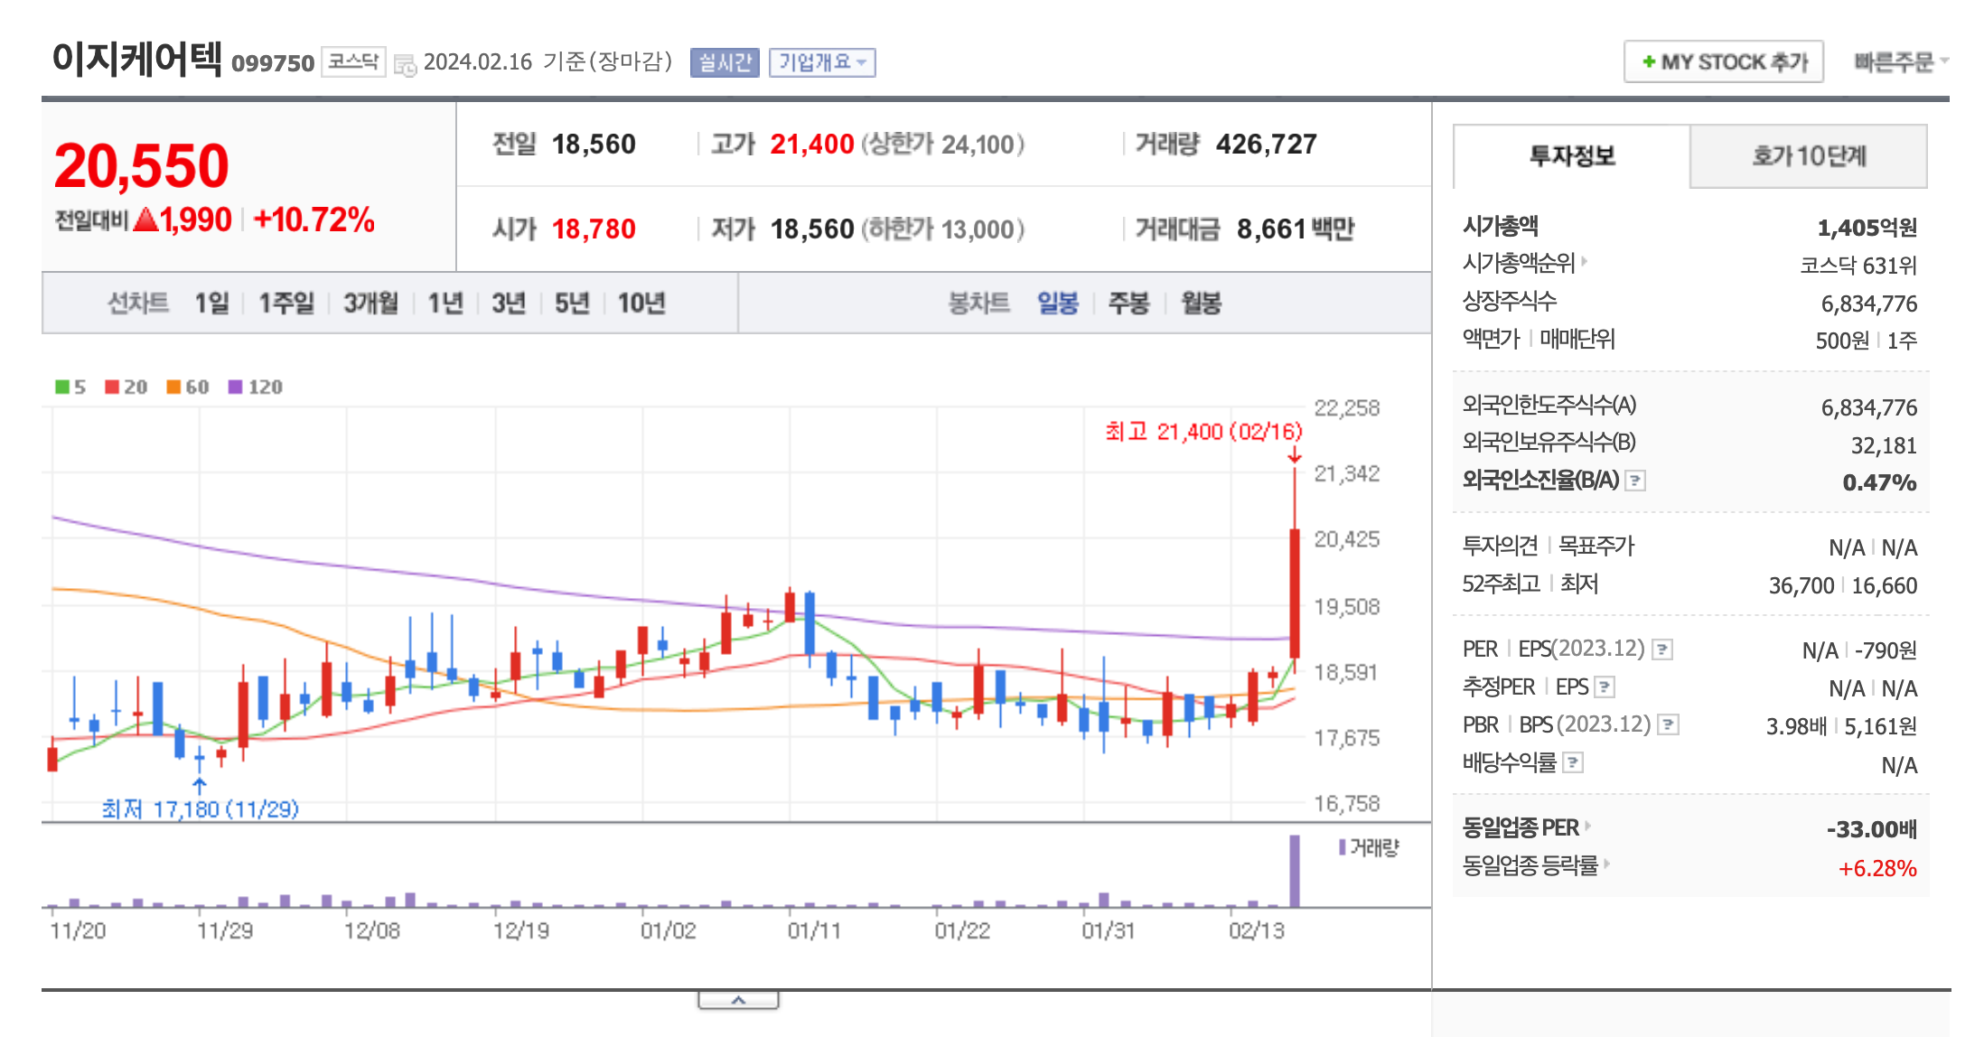Click help icon next to 추정PER EPS
Viewport: 1984px width, 1037px height.
click(1604, 687)
